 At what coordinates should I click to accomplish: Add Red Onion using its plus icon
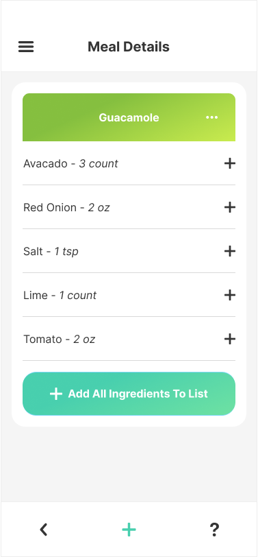pyautogui.click(x=230, y=207)
